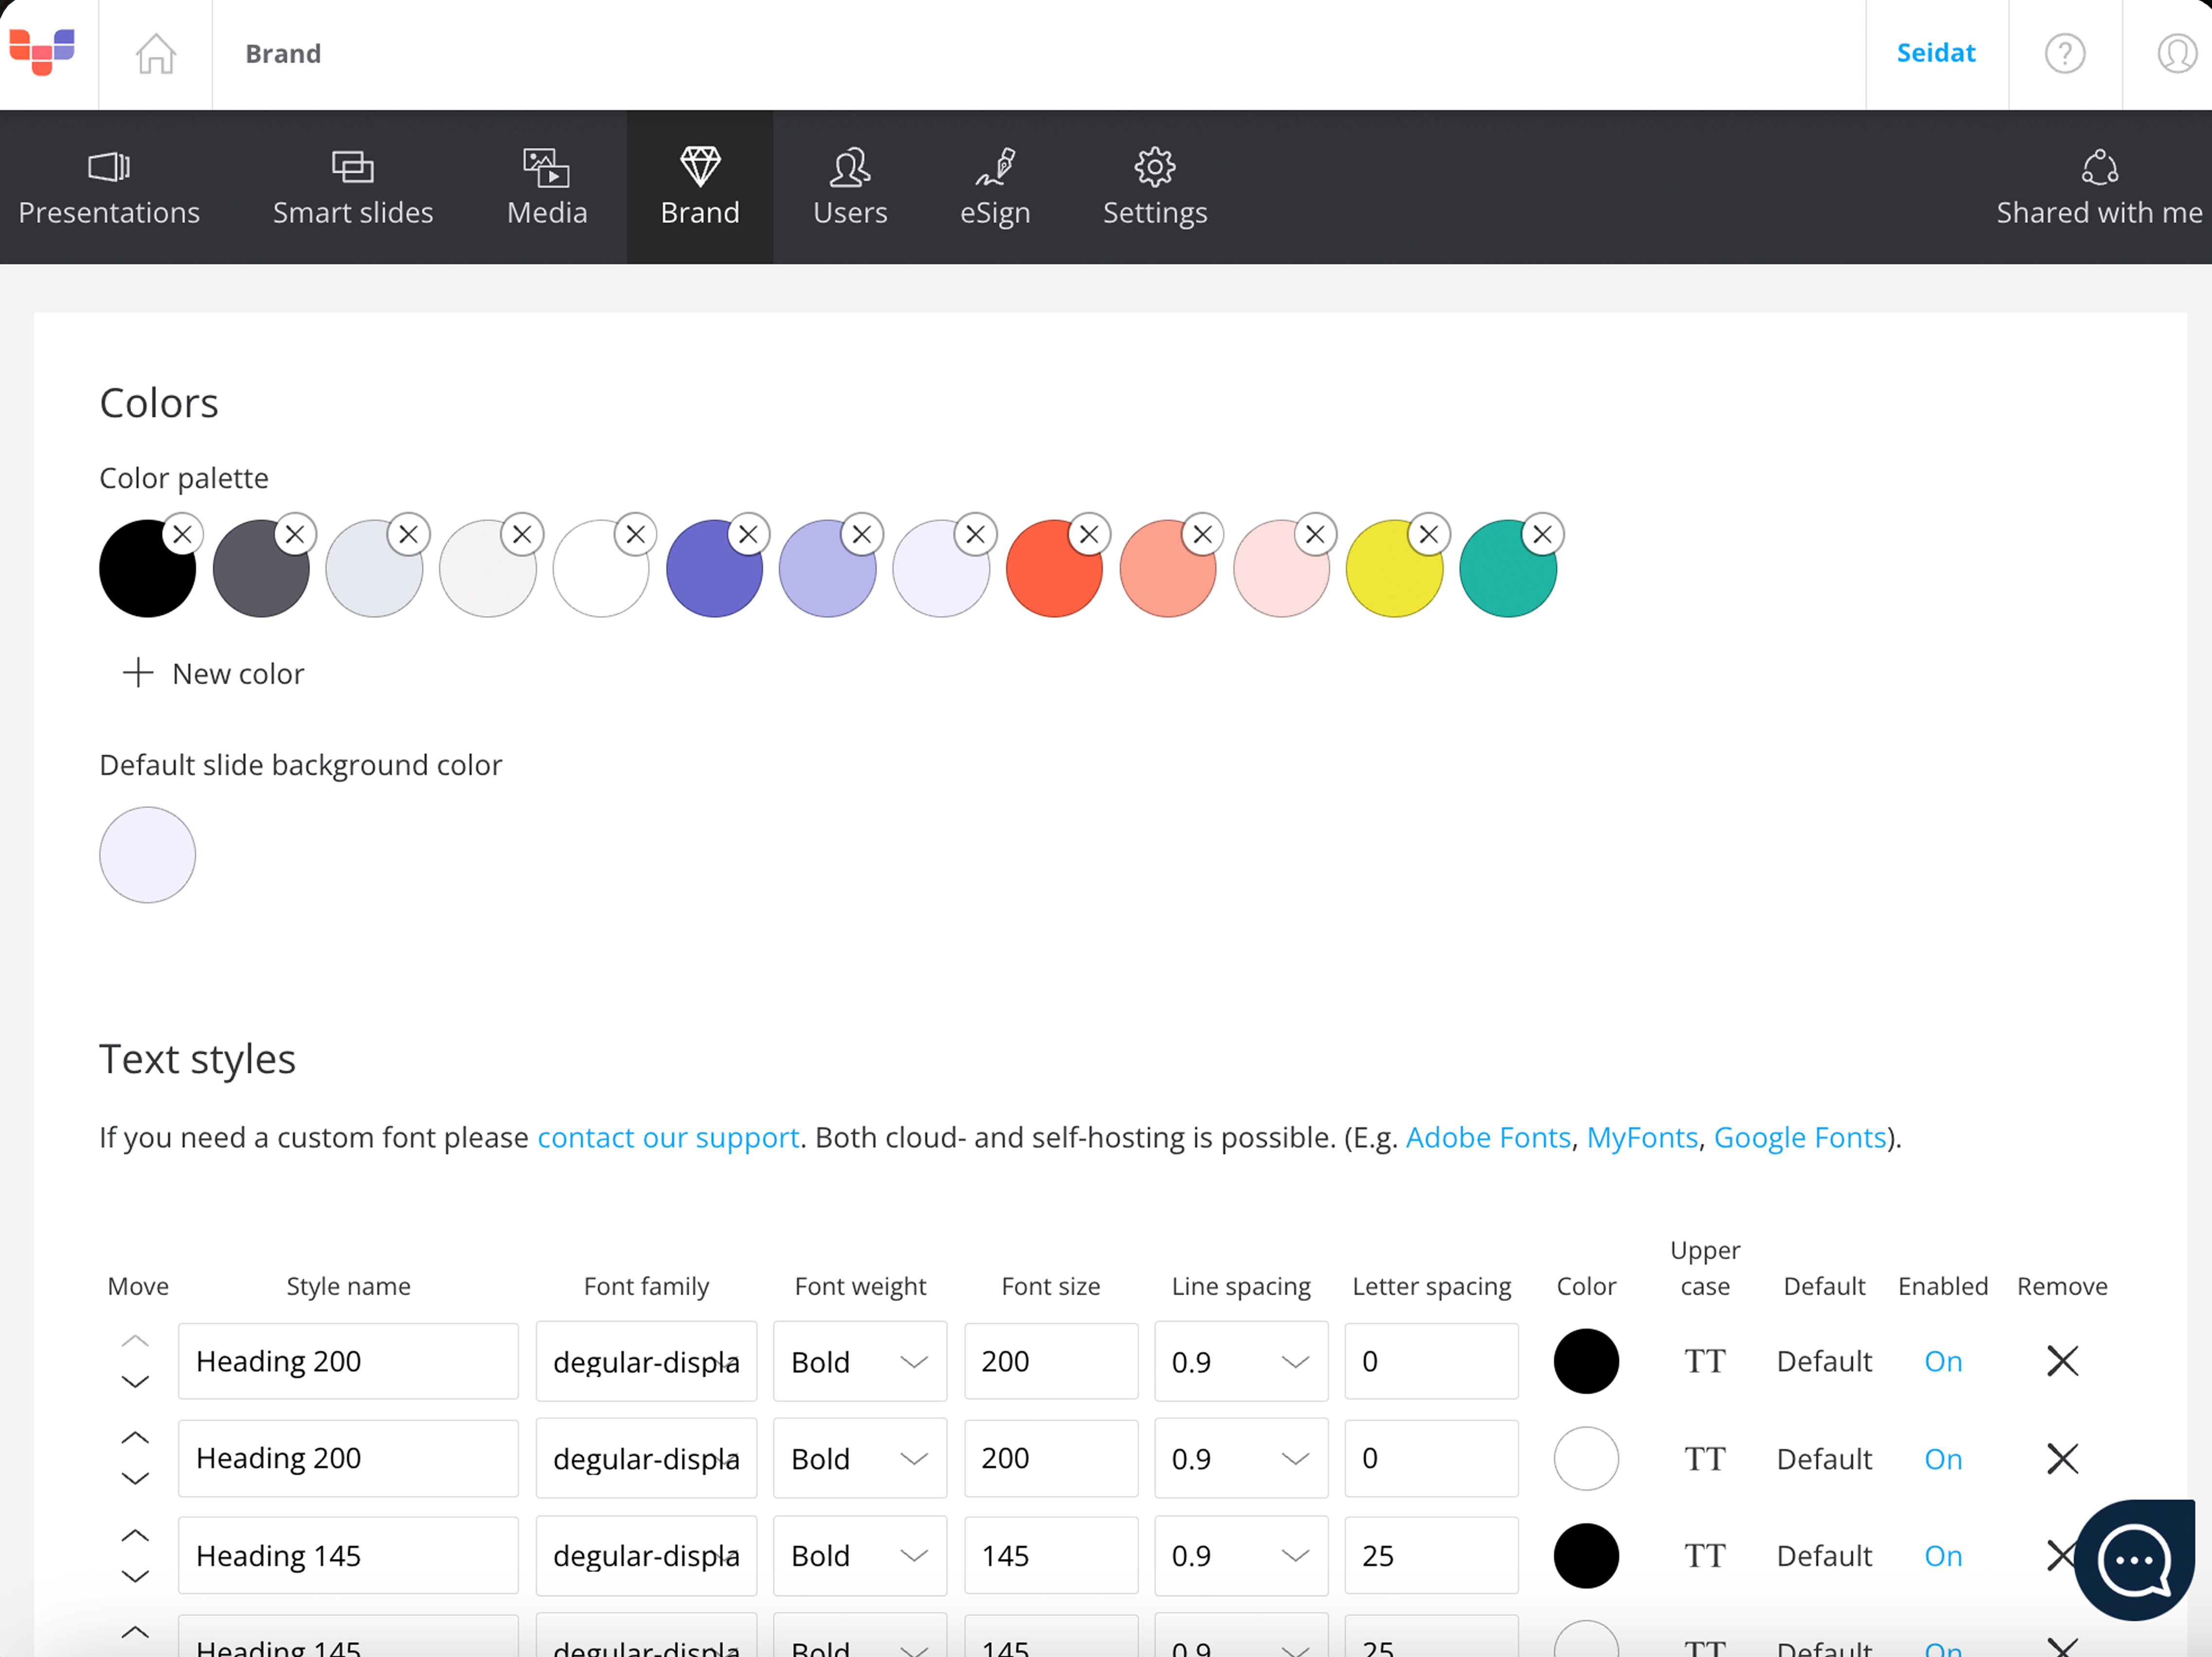Click the Font size field showing 145
Screen dimensions: 2212x1657
[1050, 1556]
